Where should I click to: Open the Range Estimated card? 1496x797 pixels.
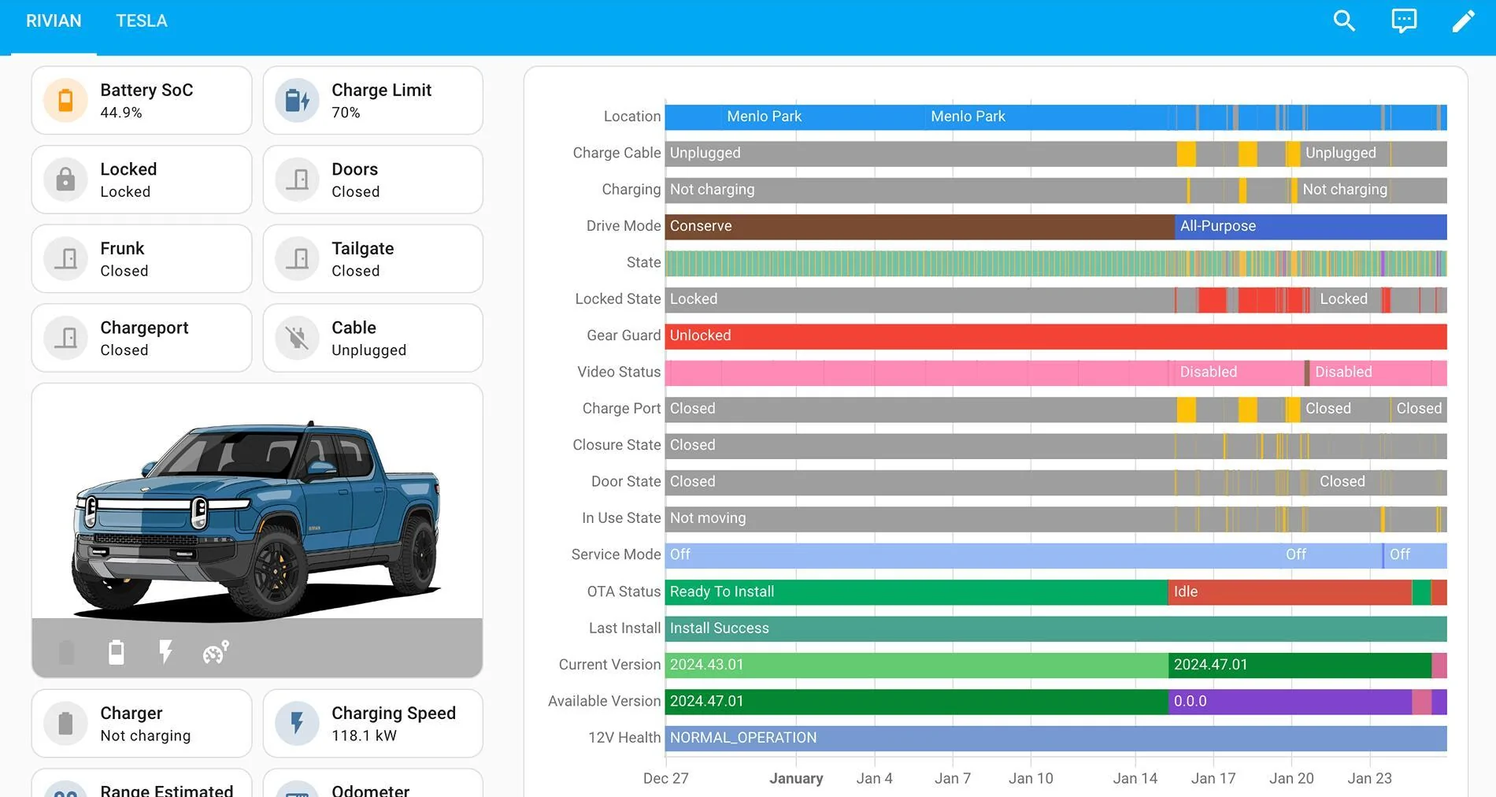point(142,783)
